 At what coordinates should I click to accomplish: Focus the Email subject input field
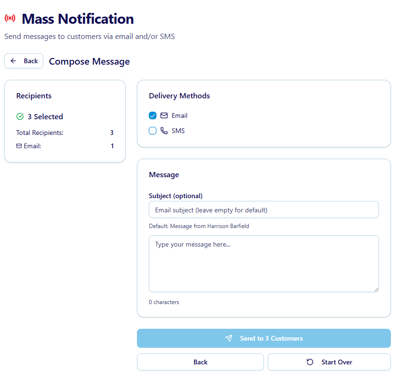263,210
